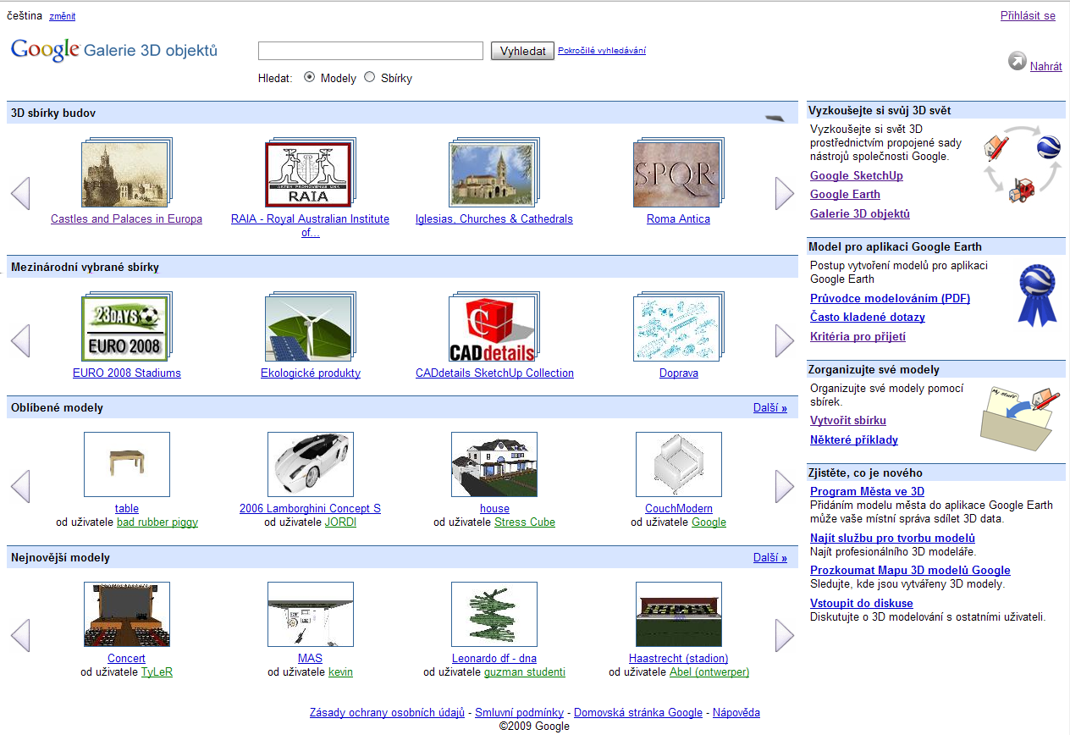Open user JORDI profile link

pos(341,522)
